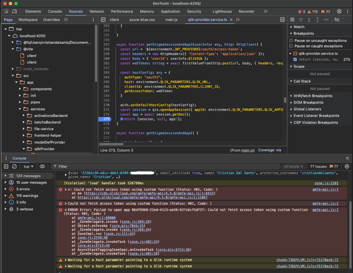Enable Pause on caught exceptions
The height and width of the screenshot is (273, 353).
[x=291, y=46]
